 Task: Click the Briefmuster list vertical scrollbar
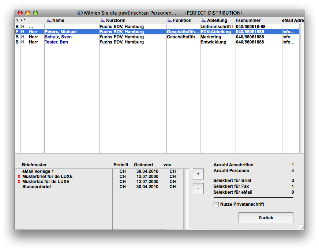(186, 199)
